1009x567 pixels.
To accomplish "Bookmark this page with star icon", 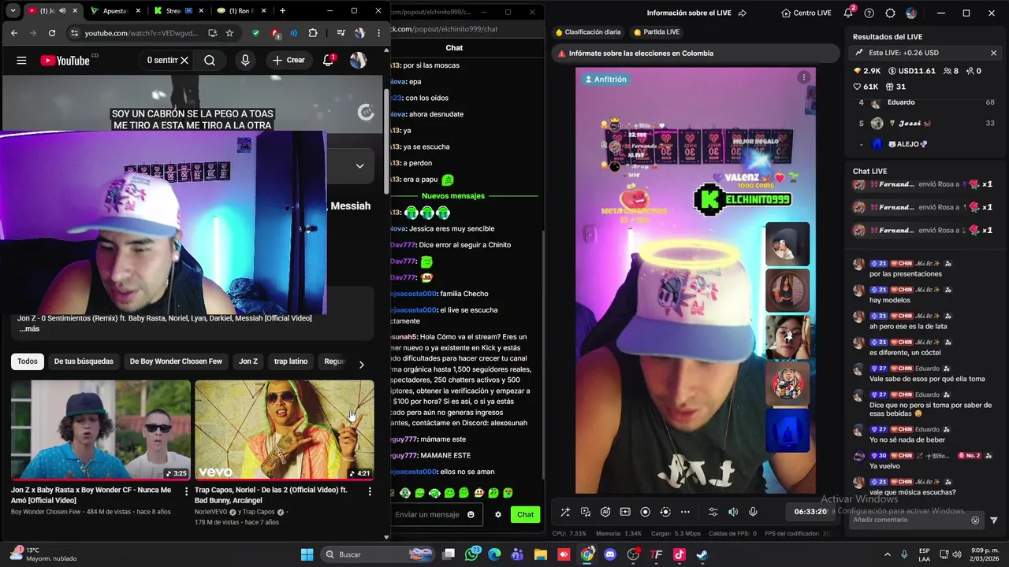I will 229,33.
